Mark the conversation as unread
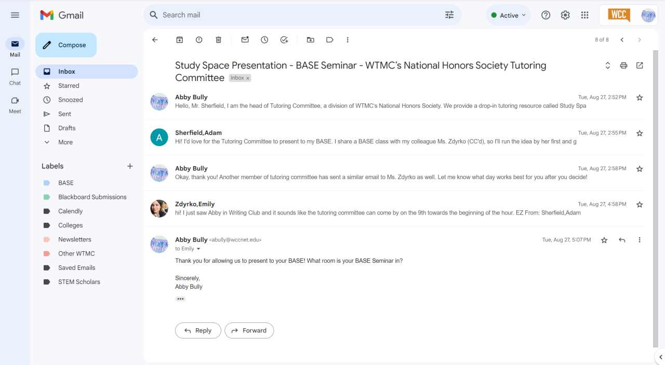This screenshot has height=365, width=665. (245, 40)
